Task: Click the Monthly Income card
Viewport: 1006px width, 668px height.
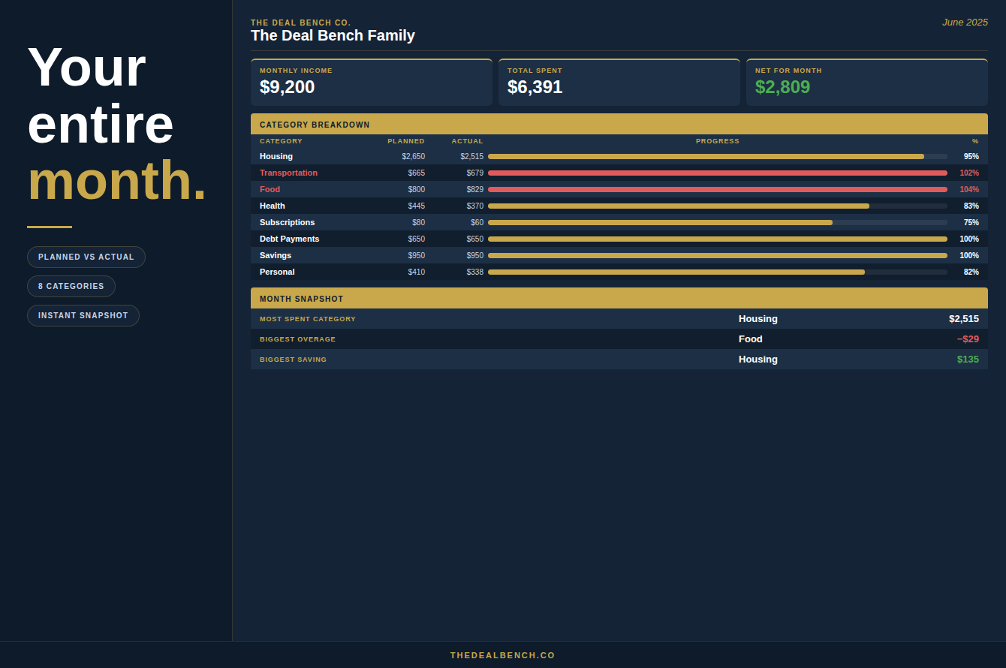Action: click(372, 83)
